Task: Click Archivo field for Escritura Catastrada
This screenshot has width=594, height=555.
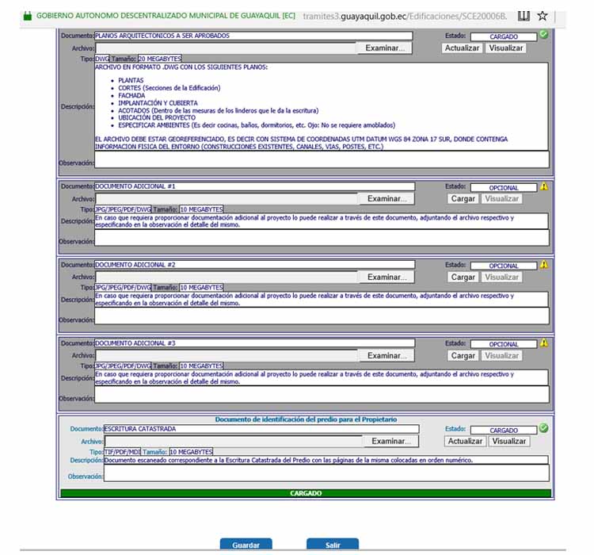Action: [x=234, y=441]
